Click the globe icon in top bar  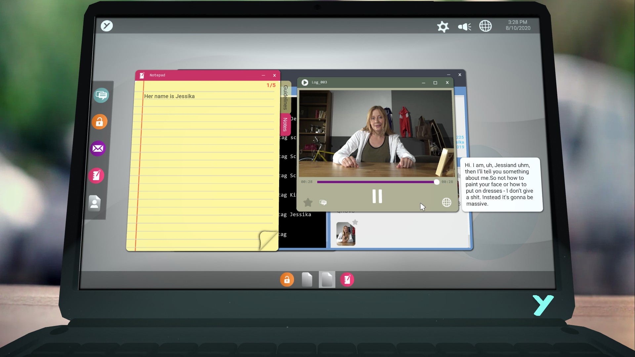[486, 26]
